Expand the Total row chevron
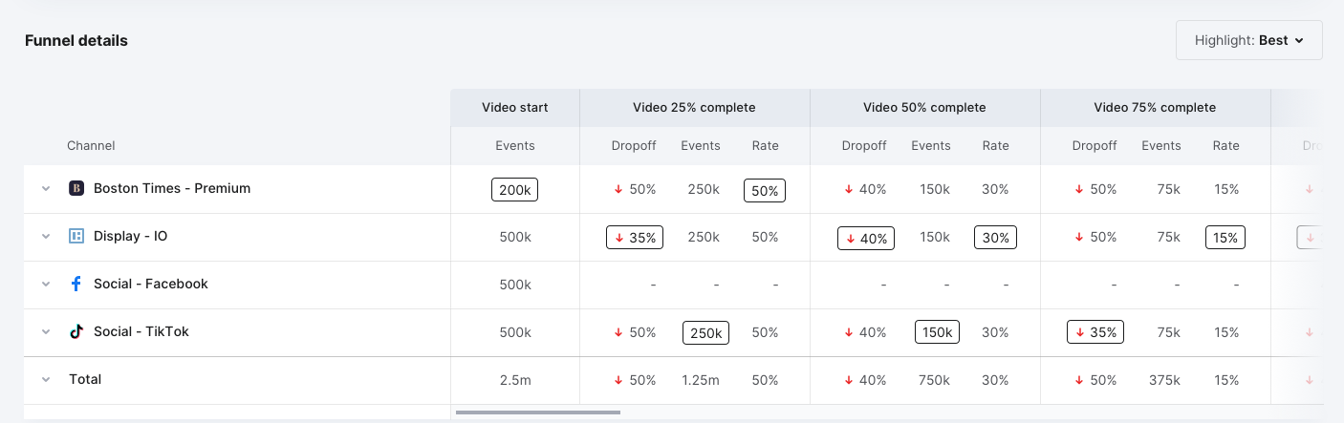The image size is (1344, 423). [45, 380]
